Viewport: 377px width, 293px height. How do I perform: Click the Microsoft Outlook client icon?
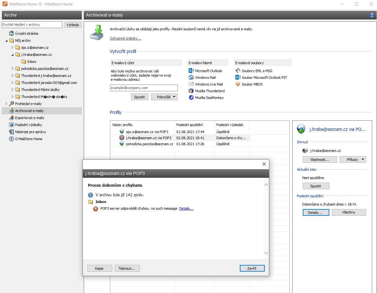(191, 71)
